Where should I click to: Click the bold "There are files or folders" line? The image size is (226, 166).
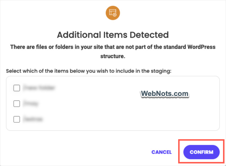click(113, 47)
